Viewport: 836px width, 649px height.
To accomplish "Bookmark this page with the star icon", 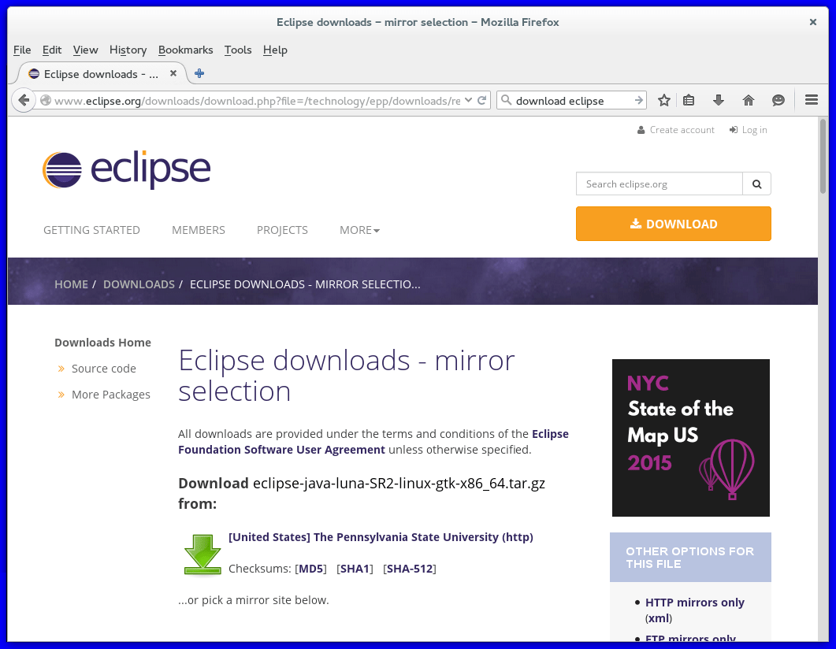I will (x=663, y=100).
